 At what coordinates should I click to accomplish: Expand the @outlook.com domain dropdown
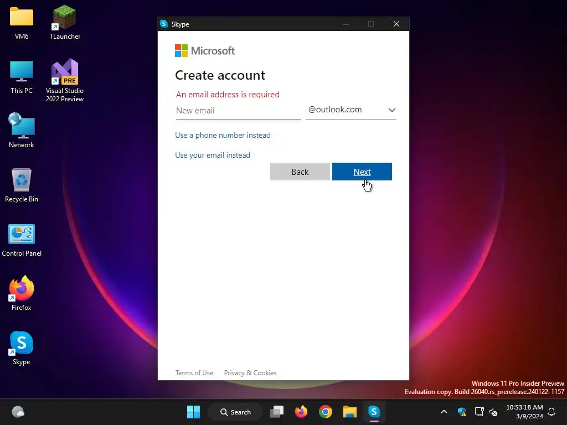pyautogui.click(x=350, y=110)
